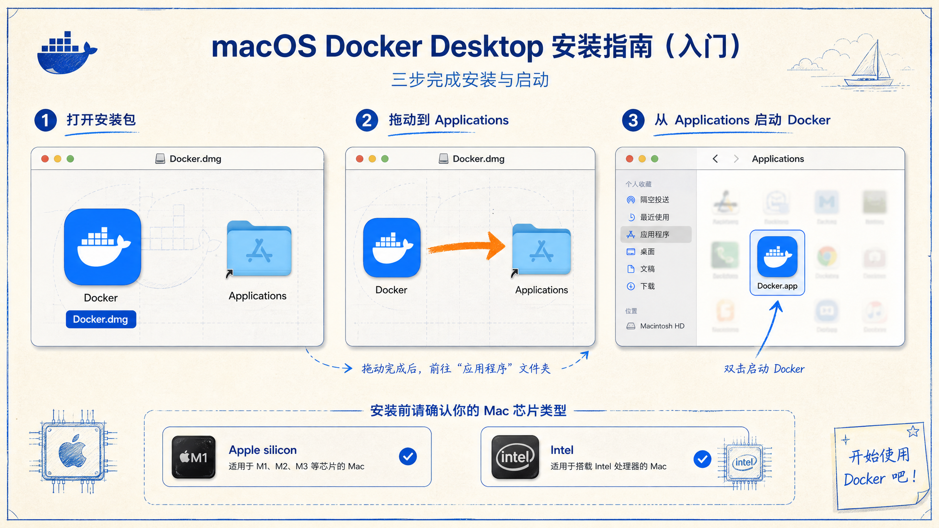Click the 位置 sidebar heading

point(631,311)
